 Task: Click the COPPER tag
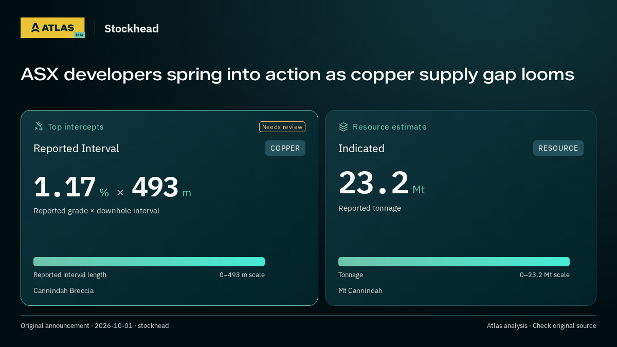(x=285, y=148)
